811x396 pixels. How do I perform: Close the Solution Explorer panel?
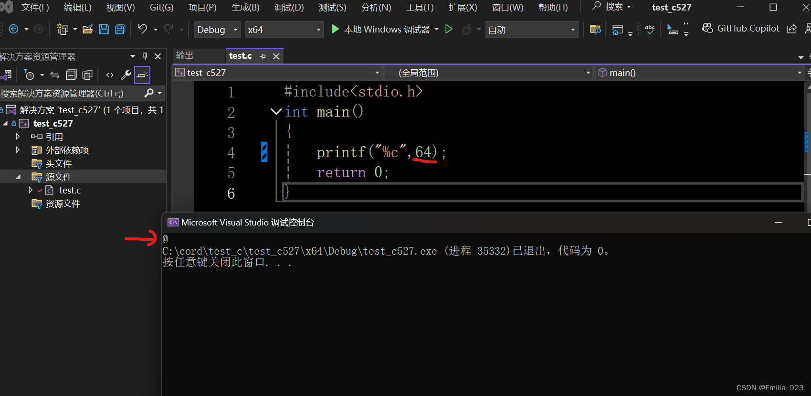(x=158, y=56)
